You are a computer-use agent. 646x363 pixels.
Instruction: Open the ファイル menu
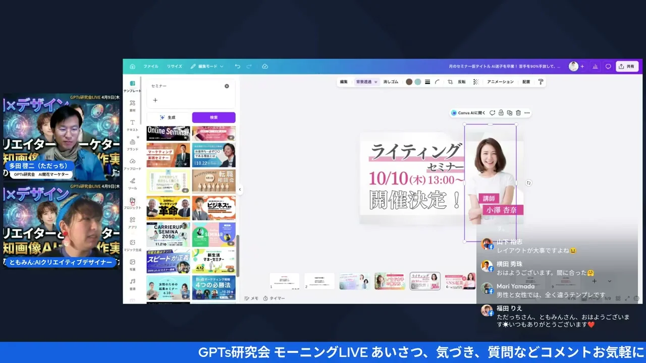pyautogui.click(x=150, y=66)
